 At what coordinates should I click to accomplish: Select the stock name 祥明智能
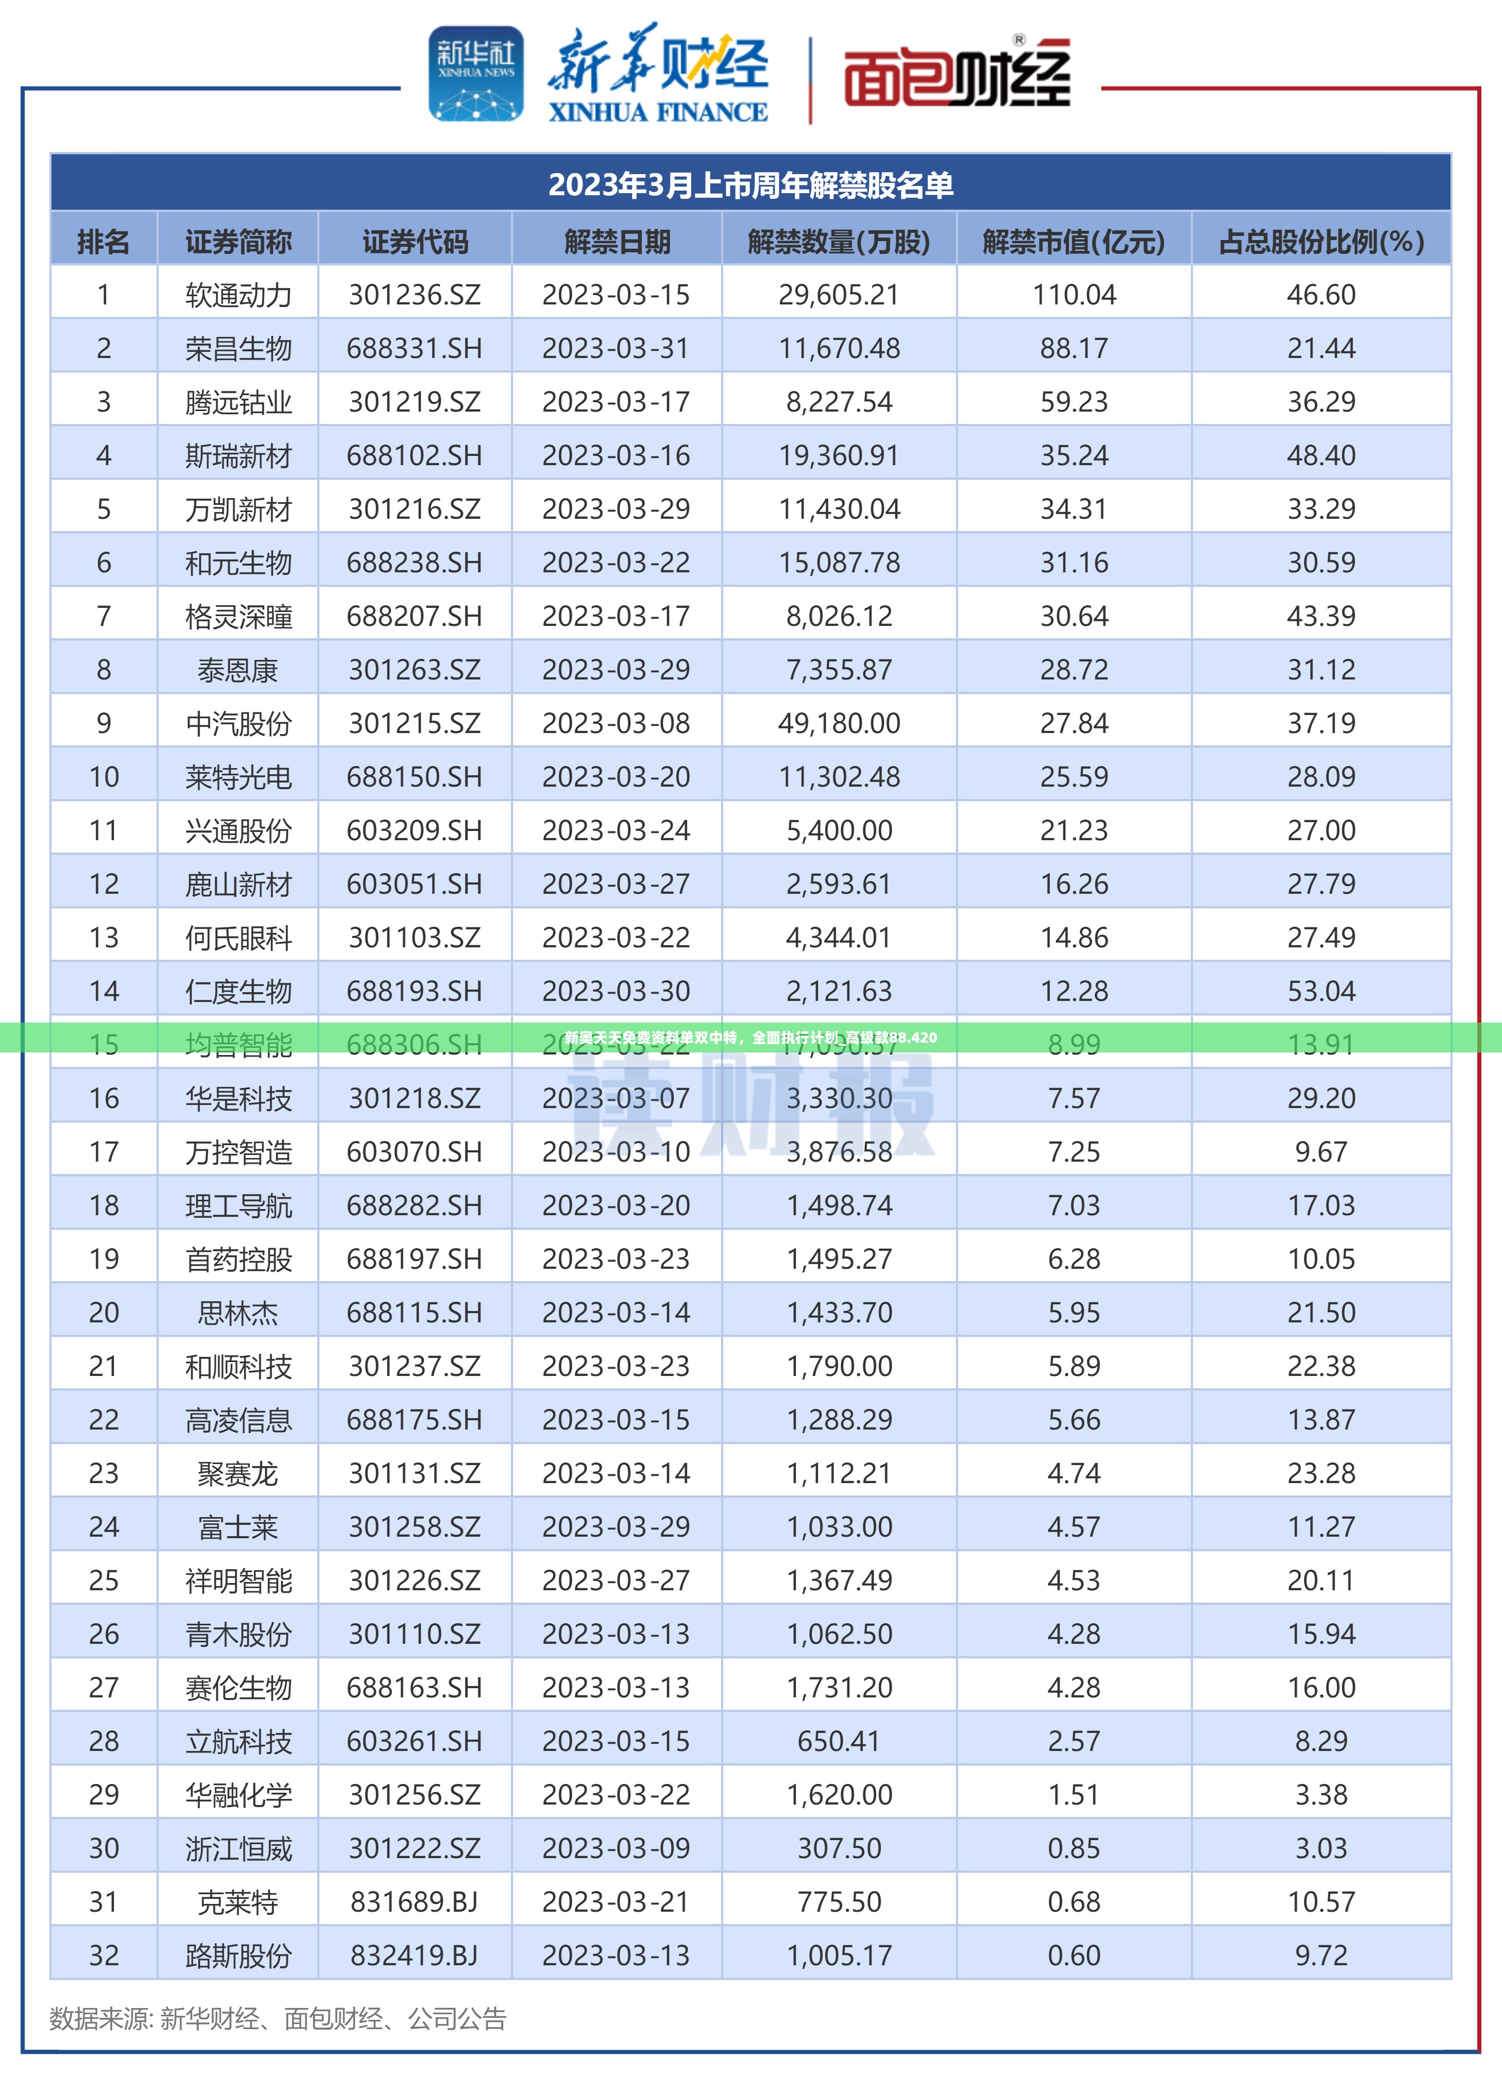(238, 1580)
